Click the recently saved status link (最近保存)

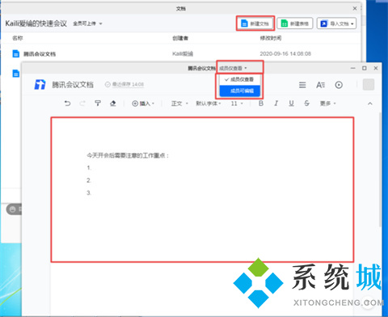pyautogui.click(x=128, y=84)
